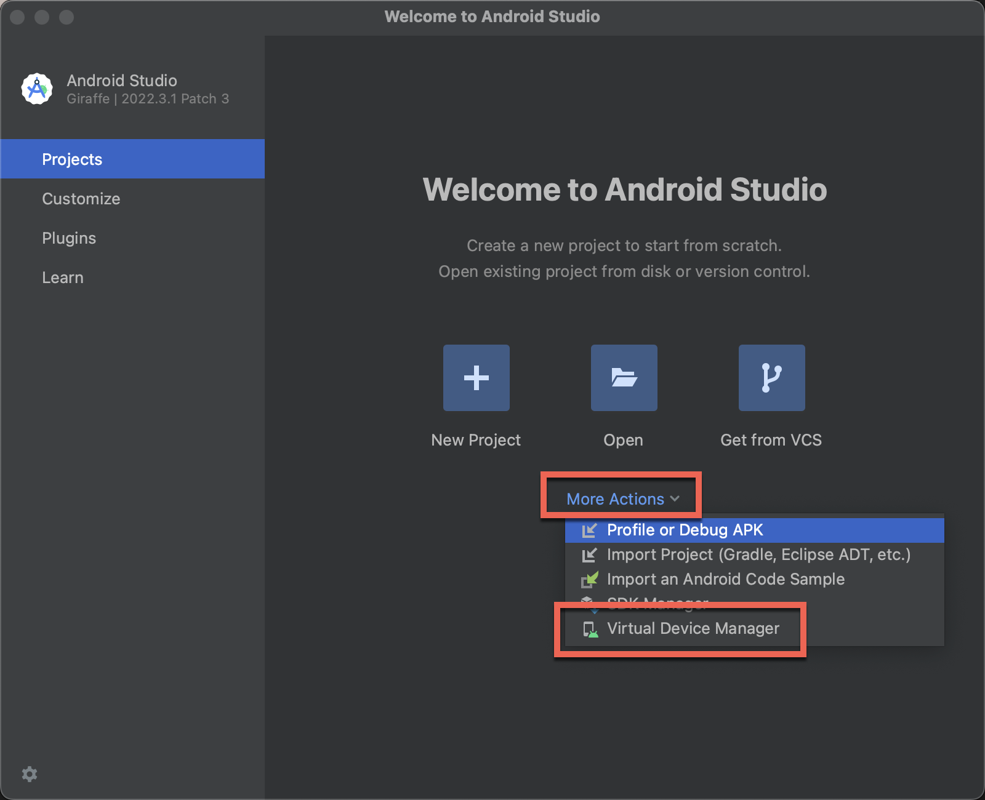Click the New Project label

tap(476, 440)
